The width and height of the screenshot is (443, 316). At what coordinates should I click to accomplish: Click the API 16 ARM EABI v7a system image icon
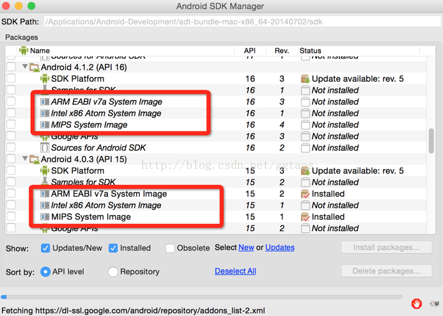point(45,102)
